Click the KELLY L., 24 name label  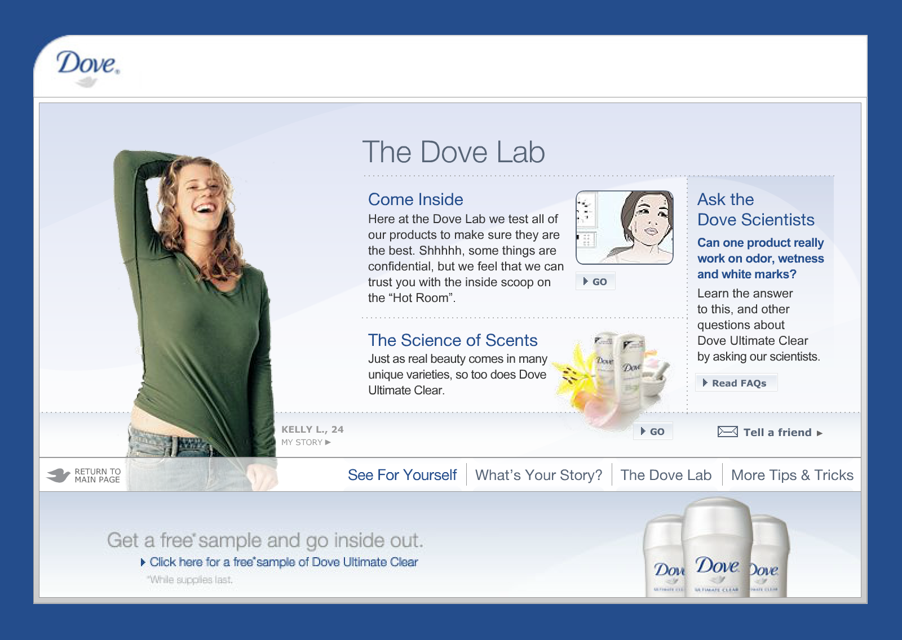(312, 429)
